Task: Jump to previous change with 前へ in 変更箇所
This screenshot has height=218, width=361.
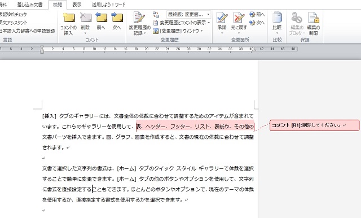Action: [x=257, y=15]
